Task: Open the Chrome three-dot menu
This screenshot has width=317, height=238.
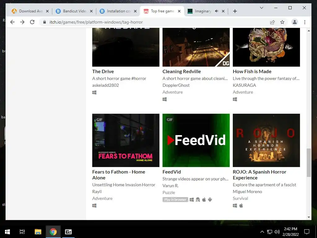Action: (x=305, y=22)
